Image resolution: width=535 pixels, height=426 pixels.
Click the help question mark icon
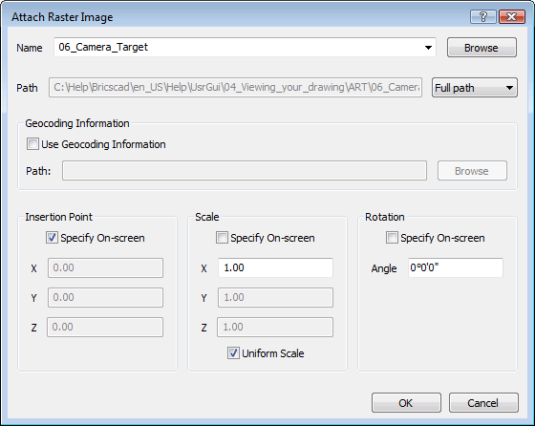pyautogui.click(x=482, y=16)
